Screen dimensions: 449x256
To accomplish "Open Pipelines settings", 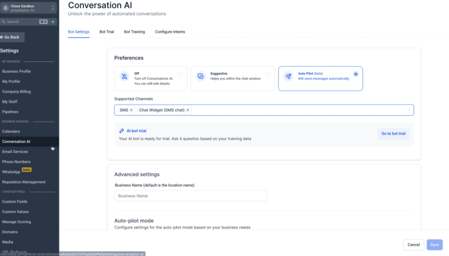I will tap(11, 112).
